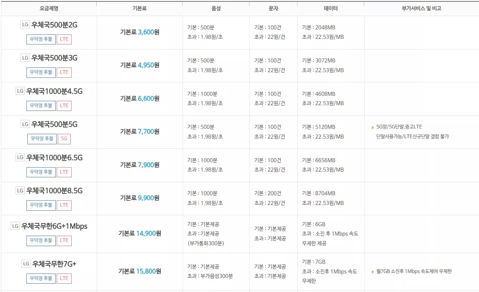Select the 5G tag under 우체국500분5G

[x=64, y=139]
